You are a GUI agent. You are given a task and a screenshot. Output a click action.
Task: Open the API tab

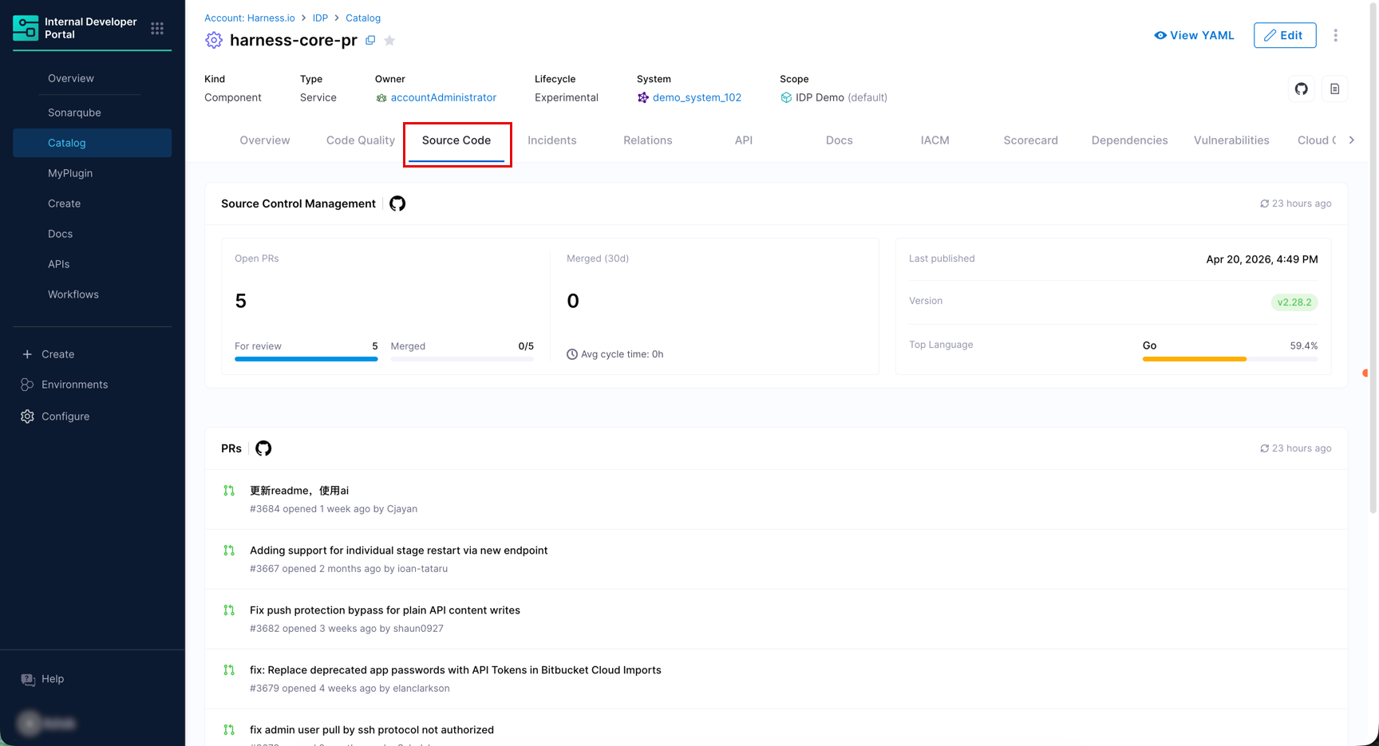coord(744,140)
